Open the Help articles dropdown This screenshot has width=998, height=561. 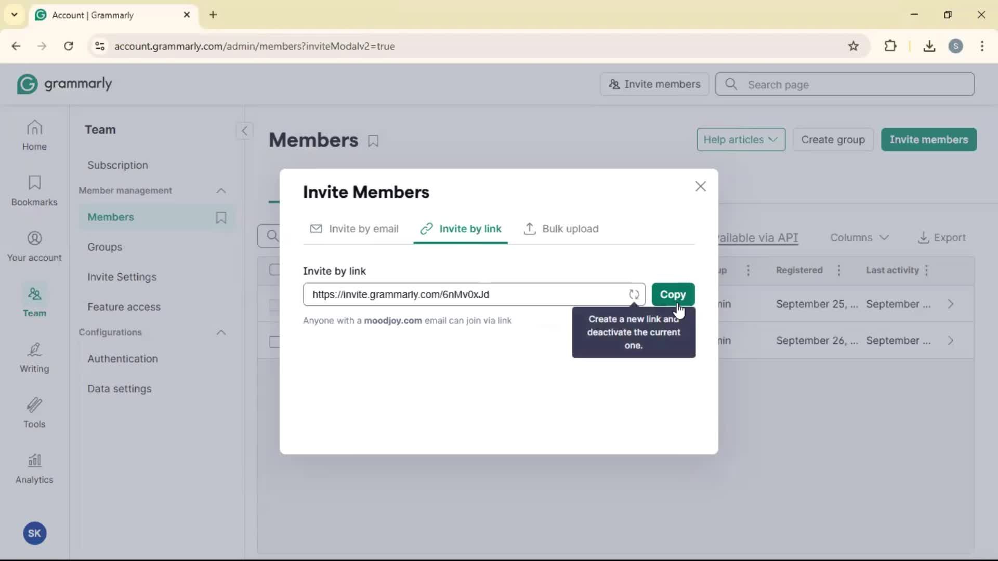740,140
